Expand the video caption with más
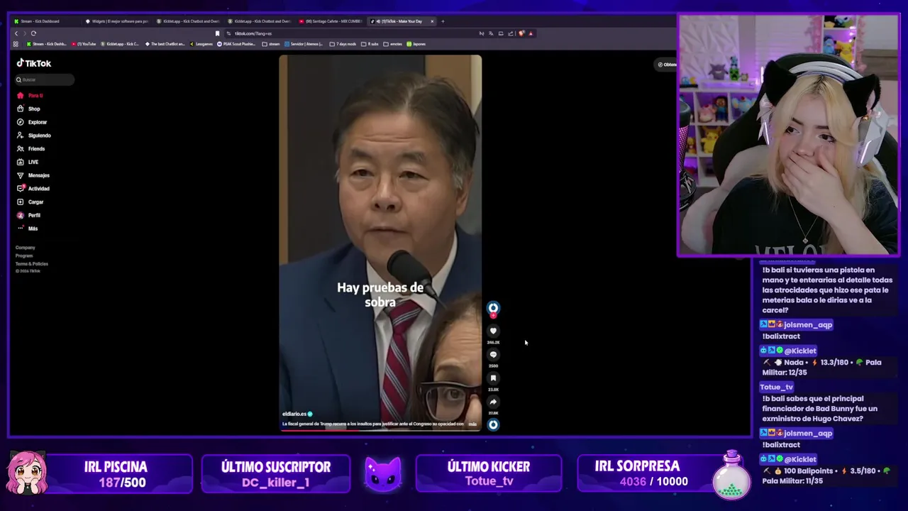This screenshot has width=908, height=511. point(472,424)
